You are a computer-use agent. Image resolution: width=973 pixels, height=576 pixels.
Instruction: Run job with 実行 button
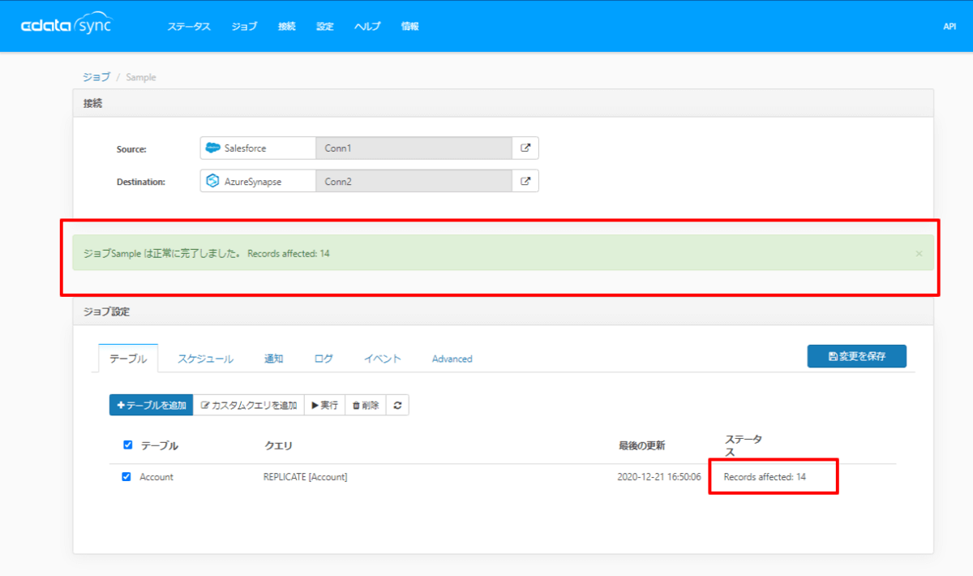click(324, 405)
